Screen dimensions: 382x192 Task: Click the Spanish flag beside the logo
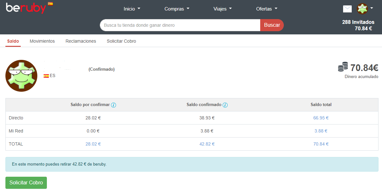click(50, 4)
